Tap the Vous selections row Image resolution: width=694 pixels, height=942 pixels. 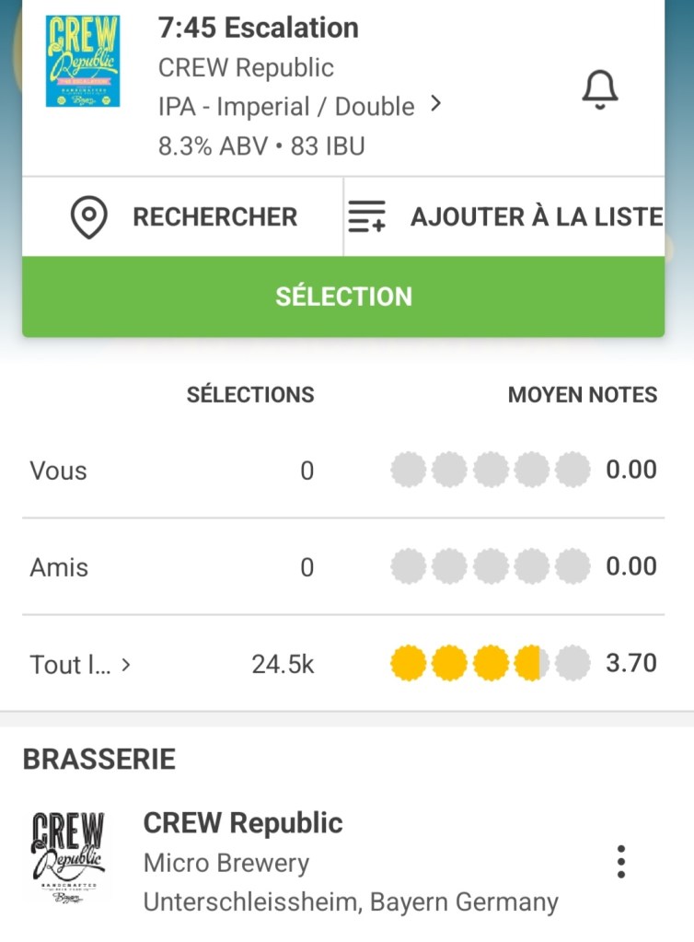coord(58,471)
